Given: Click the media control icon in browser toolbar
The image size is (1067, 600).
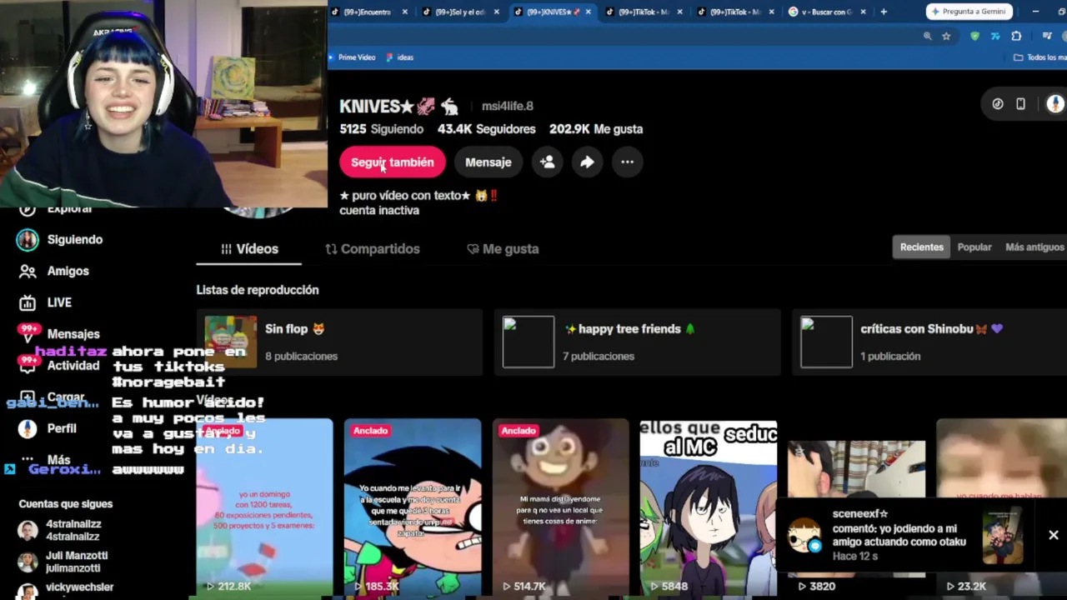Looking at the screenshot, I should click(1047, 36).
